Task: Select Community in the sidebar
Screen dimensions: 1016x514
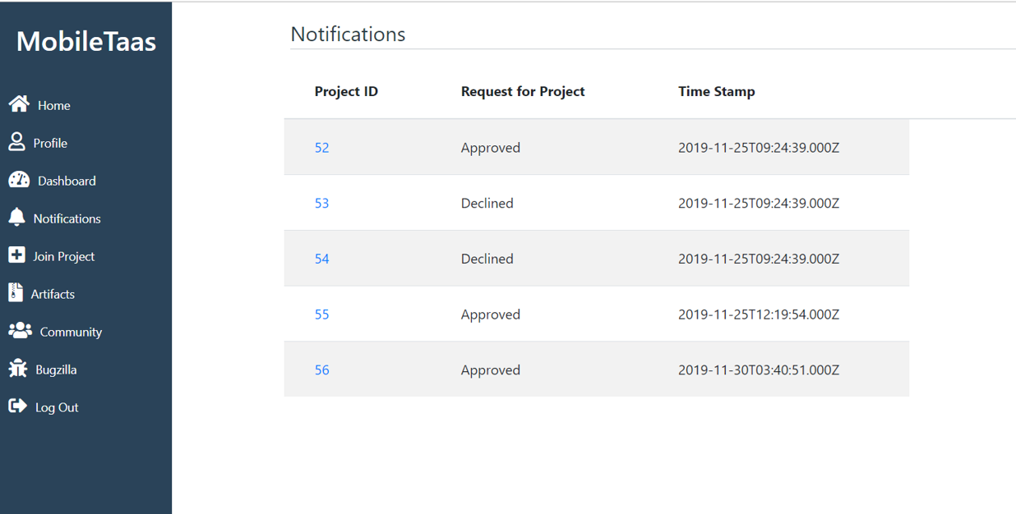Action: [71, 332]
